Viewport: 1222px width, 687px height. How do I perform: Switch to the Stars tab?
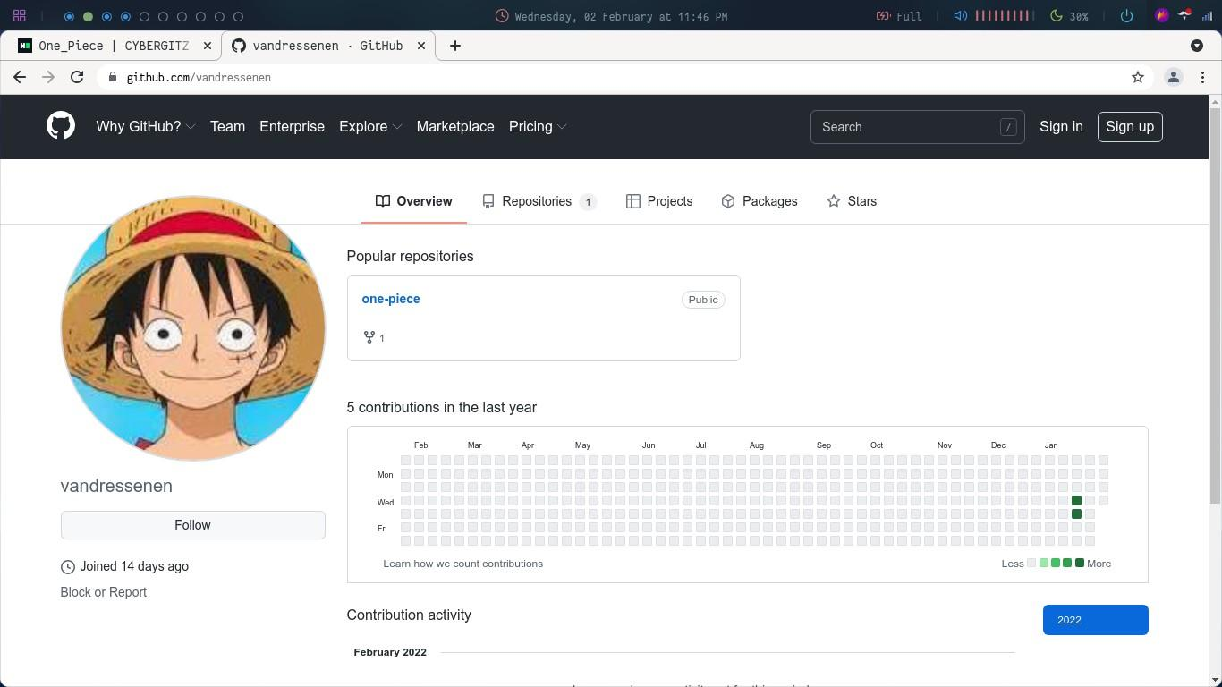[x=852, y=201]
